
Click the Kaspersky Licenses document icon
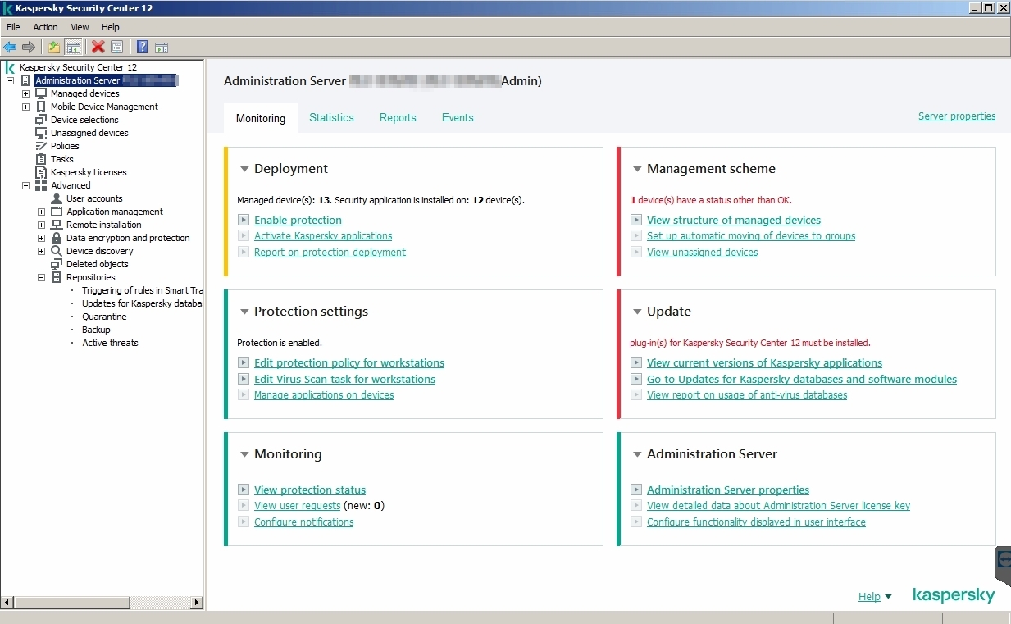pos(41,172)
